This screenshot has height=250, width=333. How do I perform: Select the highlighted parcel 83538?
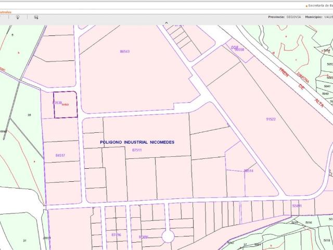[x=65, y=105]
